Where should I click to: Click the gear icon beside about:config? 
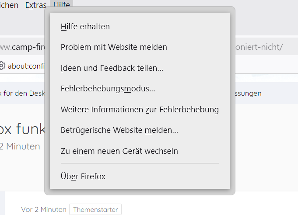[3, 66]
